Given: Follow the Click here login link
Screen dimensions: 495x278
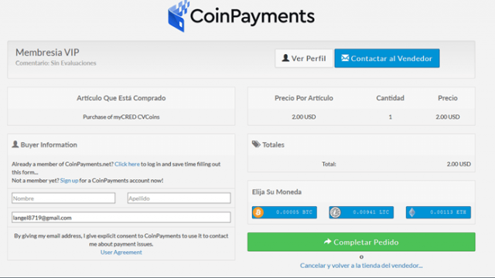Looking at the screenshot, I should (x=127, y=164).
